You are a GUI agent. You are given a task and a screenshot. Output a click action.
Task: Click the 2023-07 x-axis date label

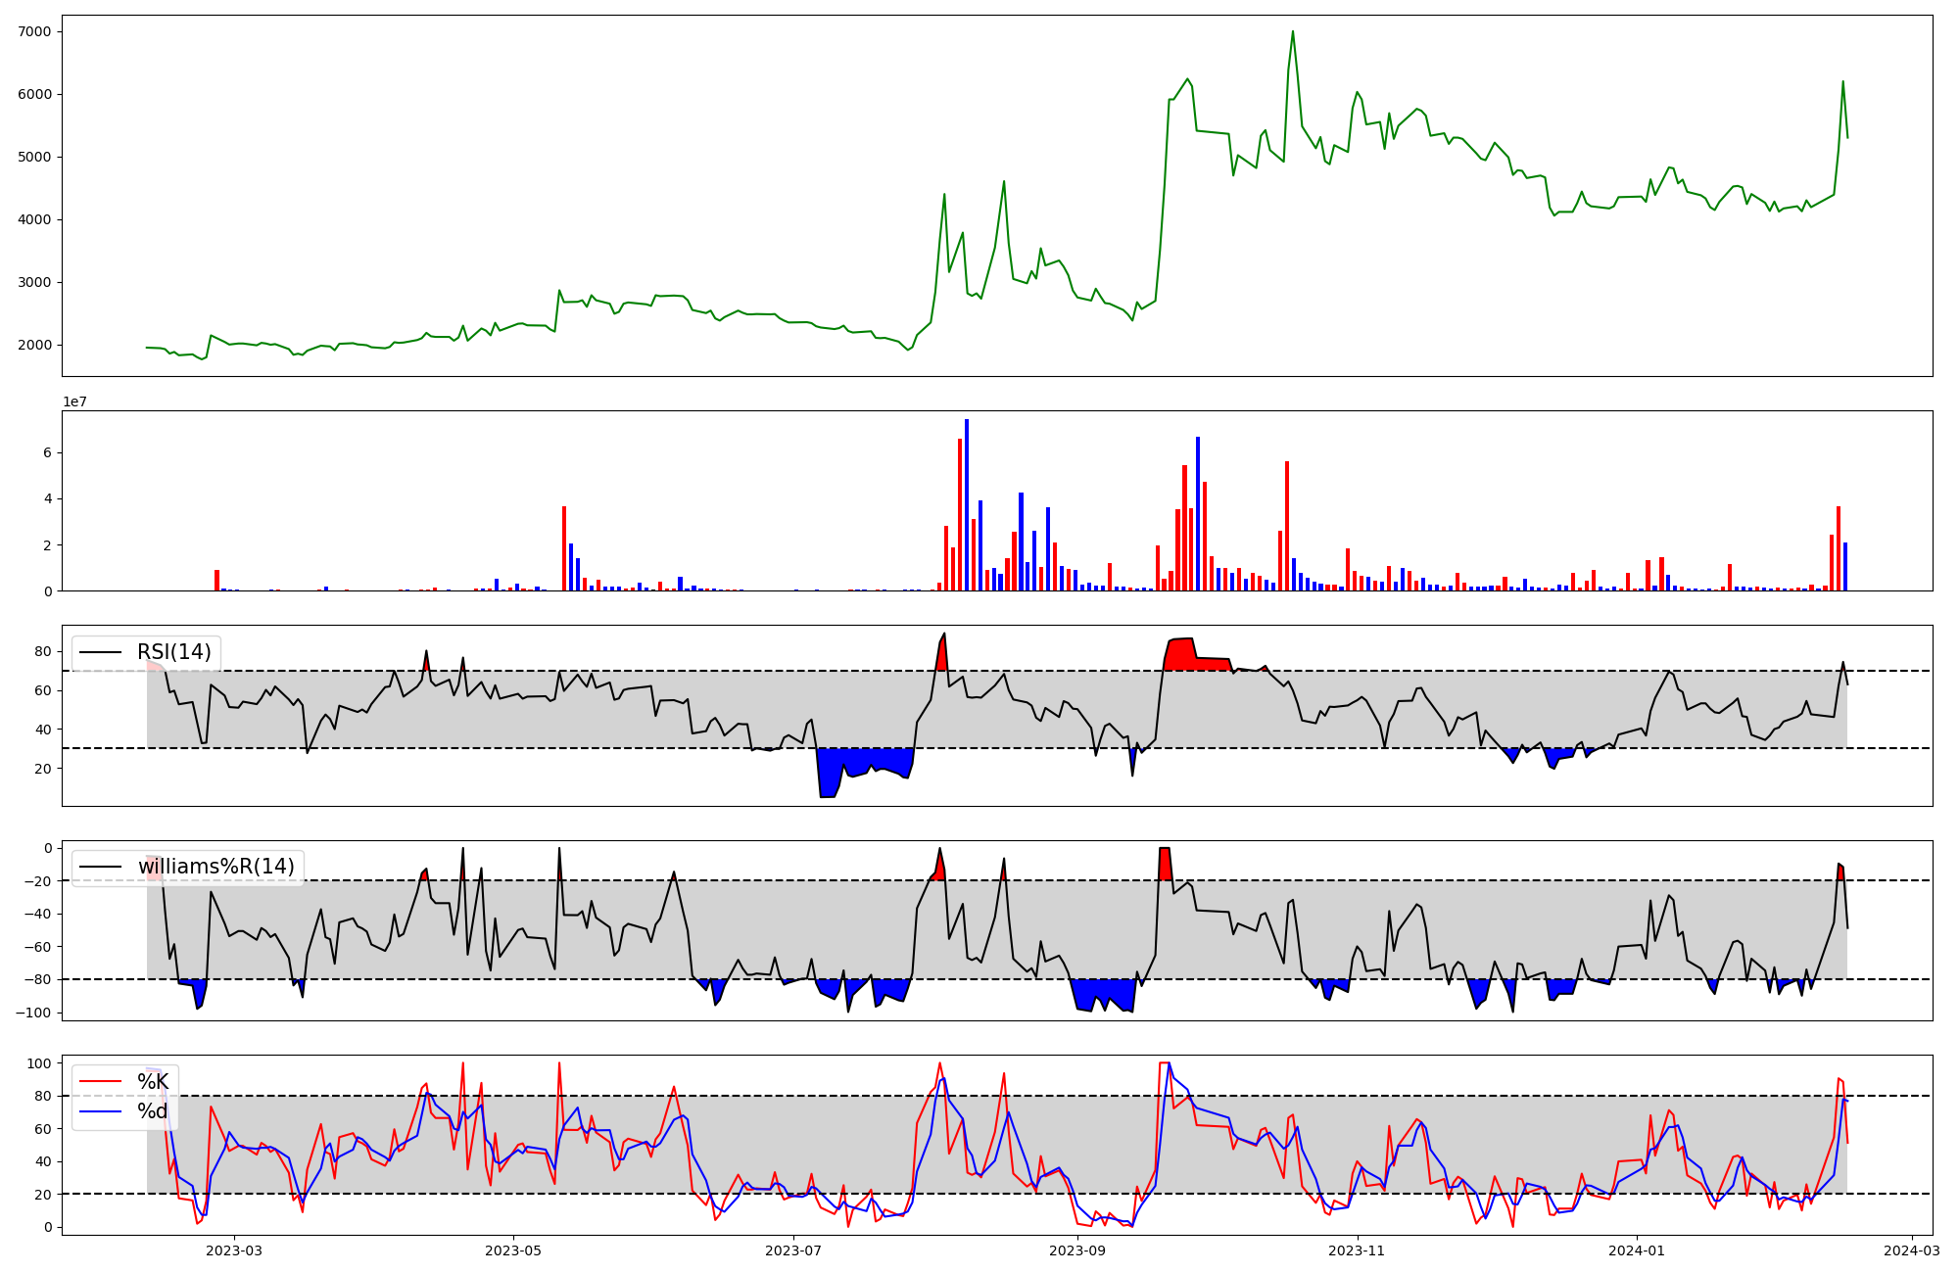792,1250
